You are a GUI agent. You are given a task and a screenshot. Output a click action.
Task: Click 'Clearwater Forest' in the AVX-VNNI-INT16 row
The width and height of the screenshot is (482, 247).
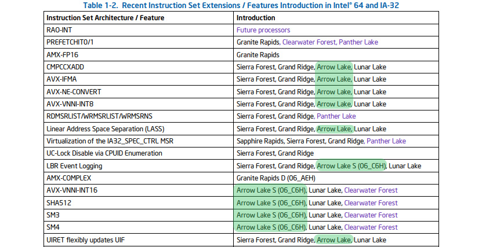[371, 190]
